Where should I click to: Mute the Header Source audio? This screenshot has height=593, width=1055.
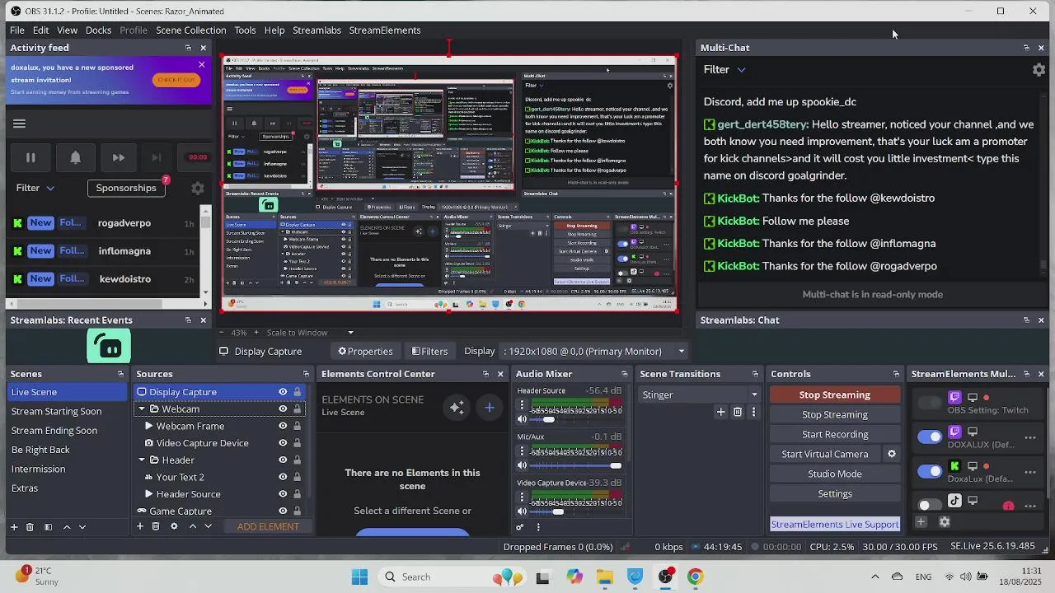point(522,420)
